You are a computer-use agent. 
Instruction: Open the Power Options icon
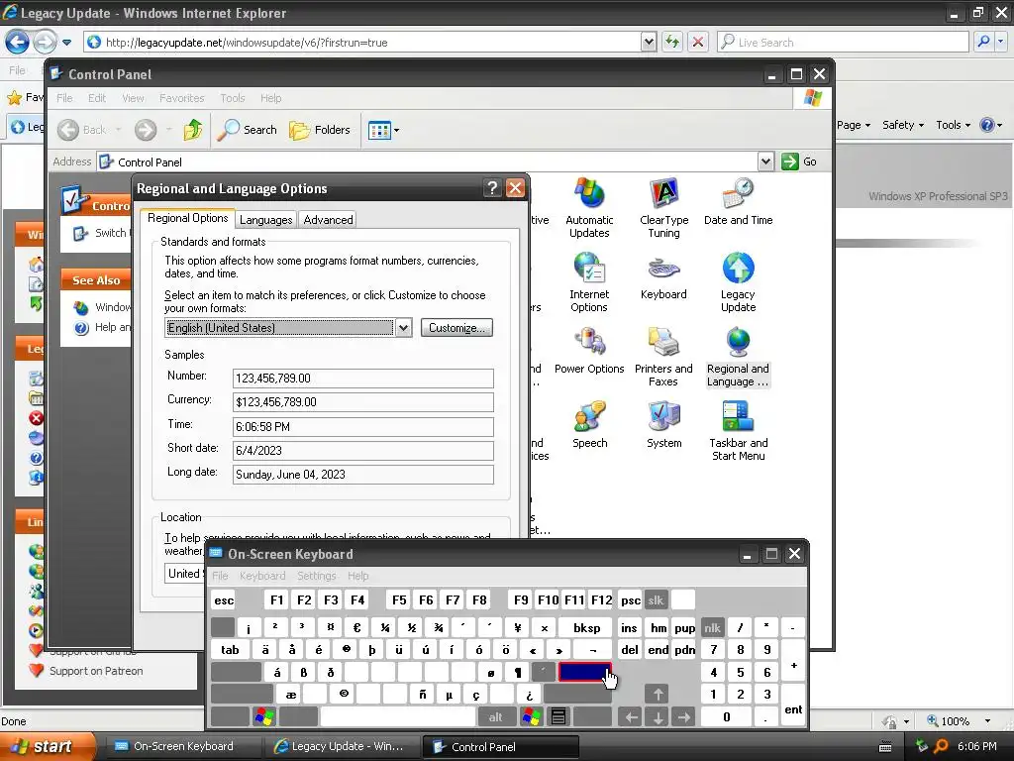click(x=589, y=351)
